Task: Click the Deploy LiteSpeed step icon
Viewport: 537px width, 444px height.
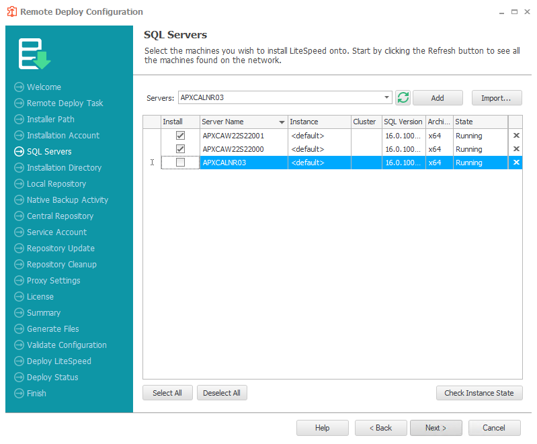Action: pos(19,361)
